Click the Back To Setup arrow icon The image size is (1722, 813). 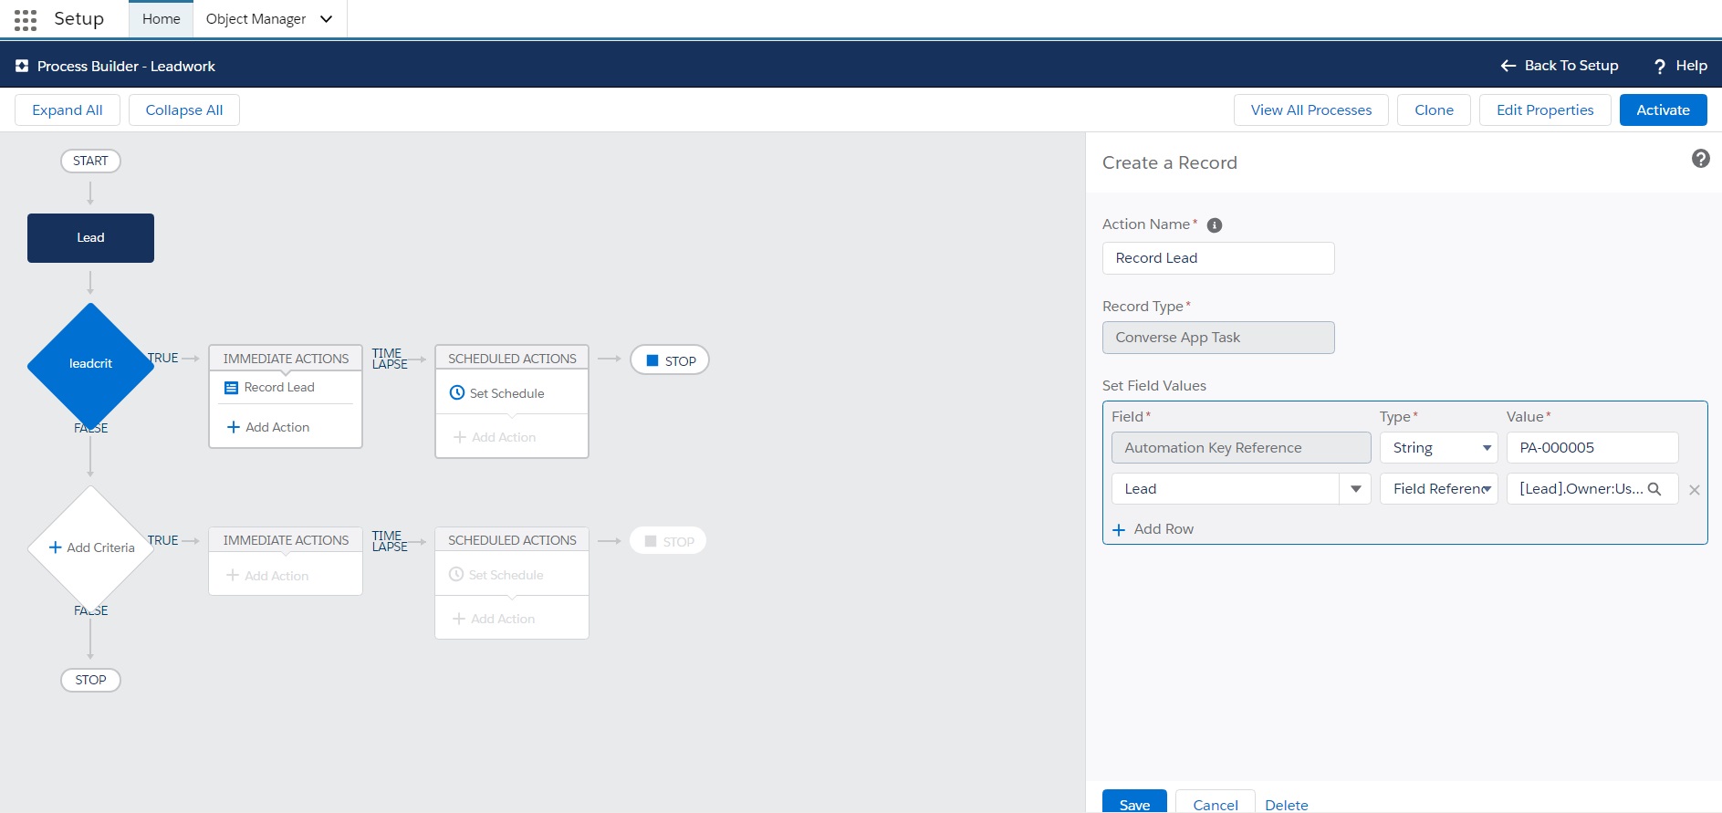(x=1508, y=66)
